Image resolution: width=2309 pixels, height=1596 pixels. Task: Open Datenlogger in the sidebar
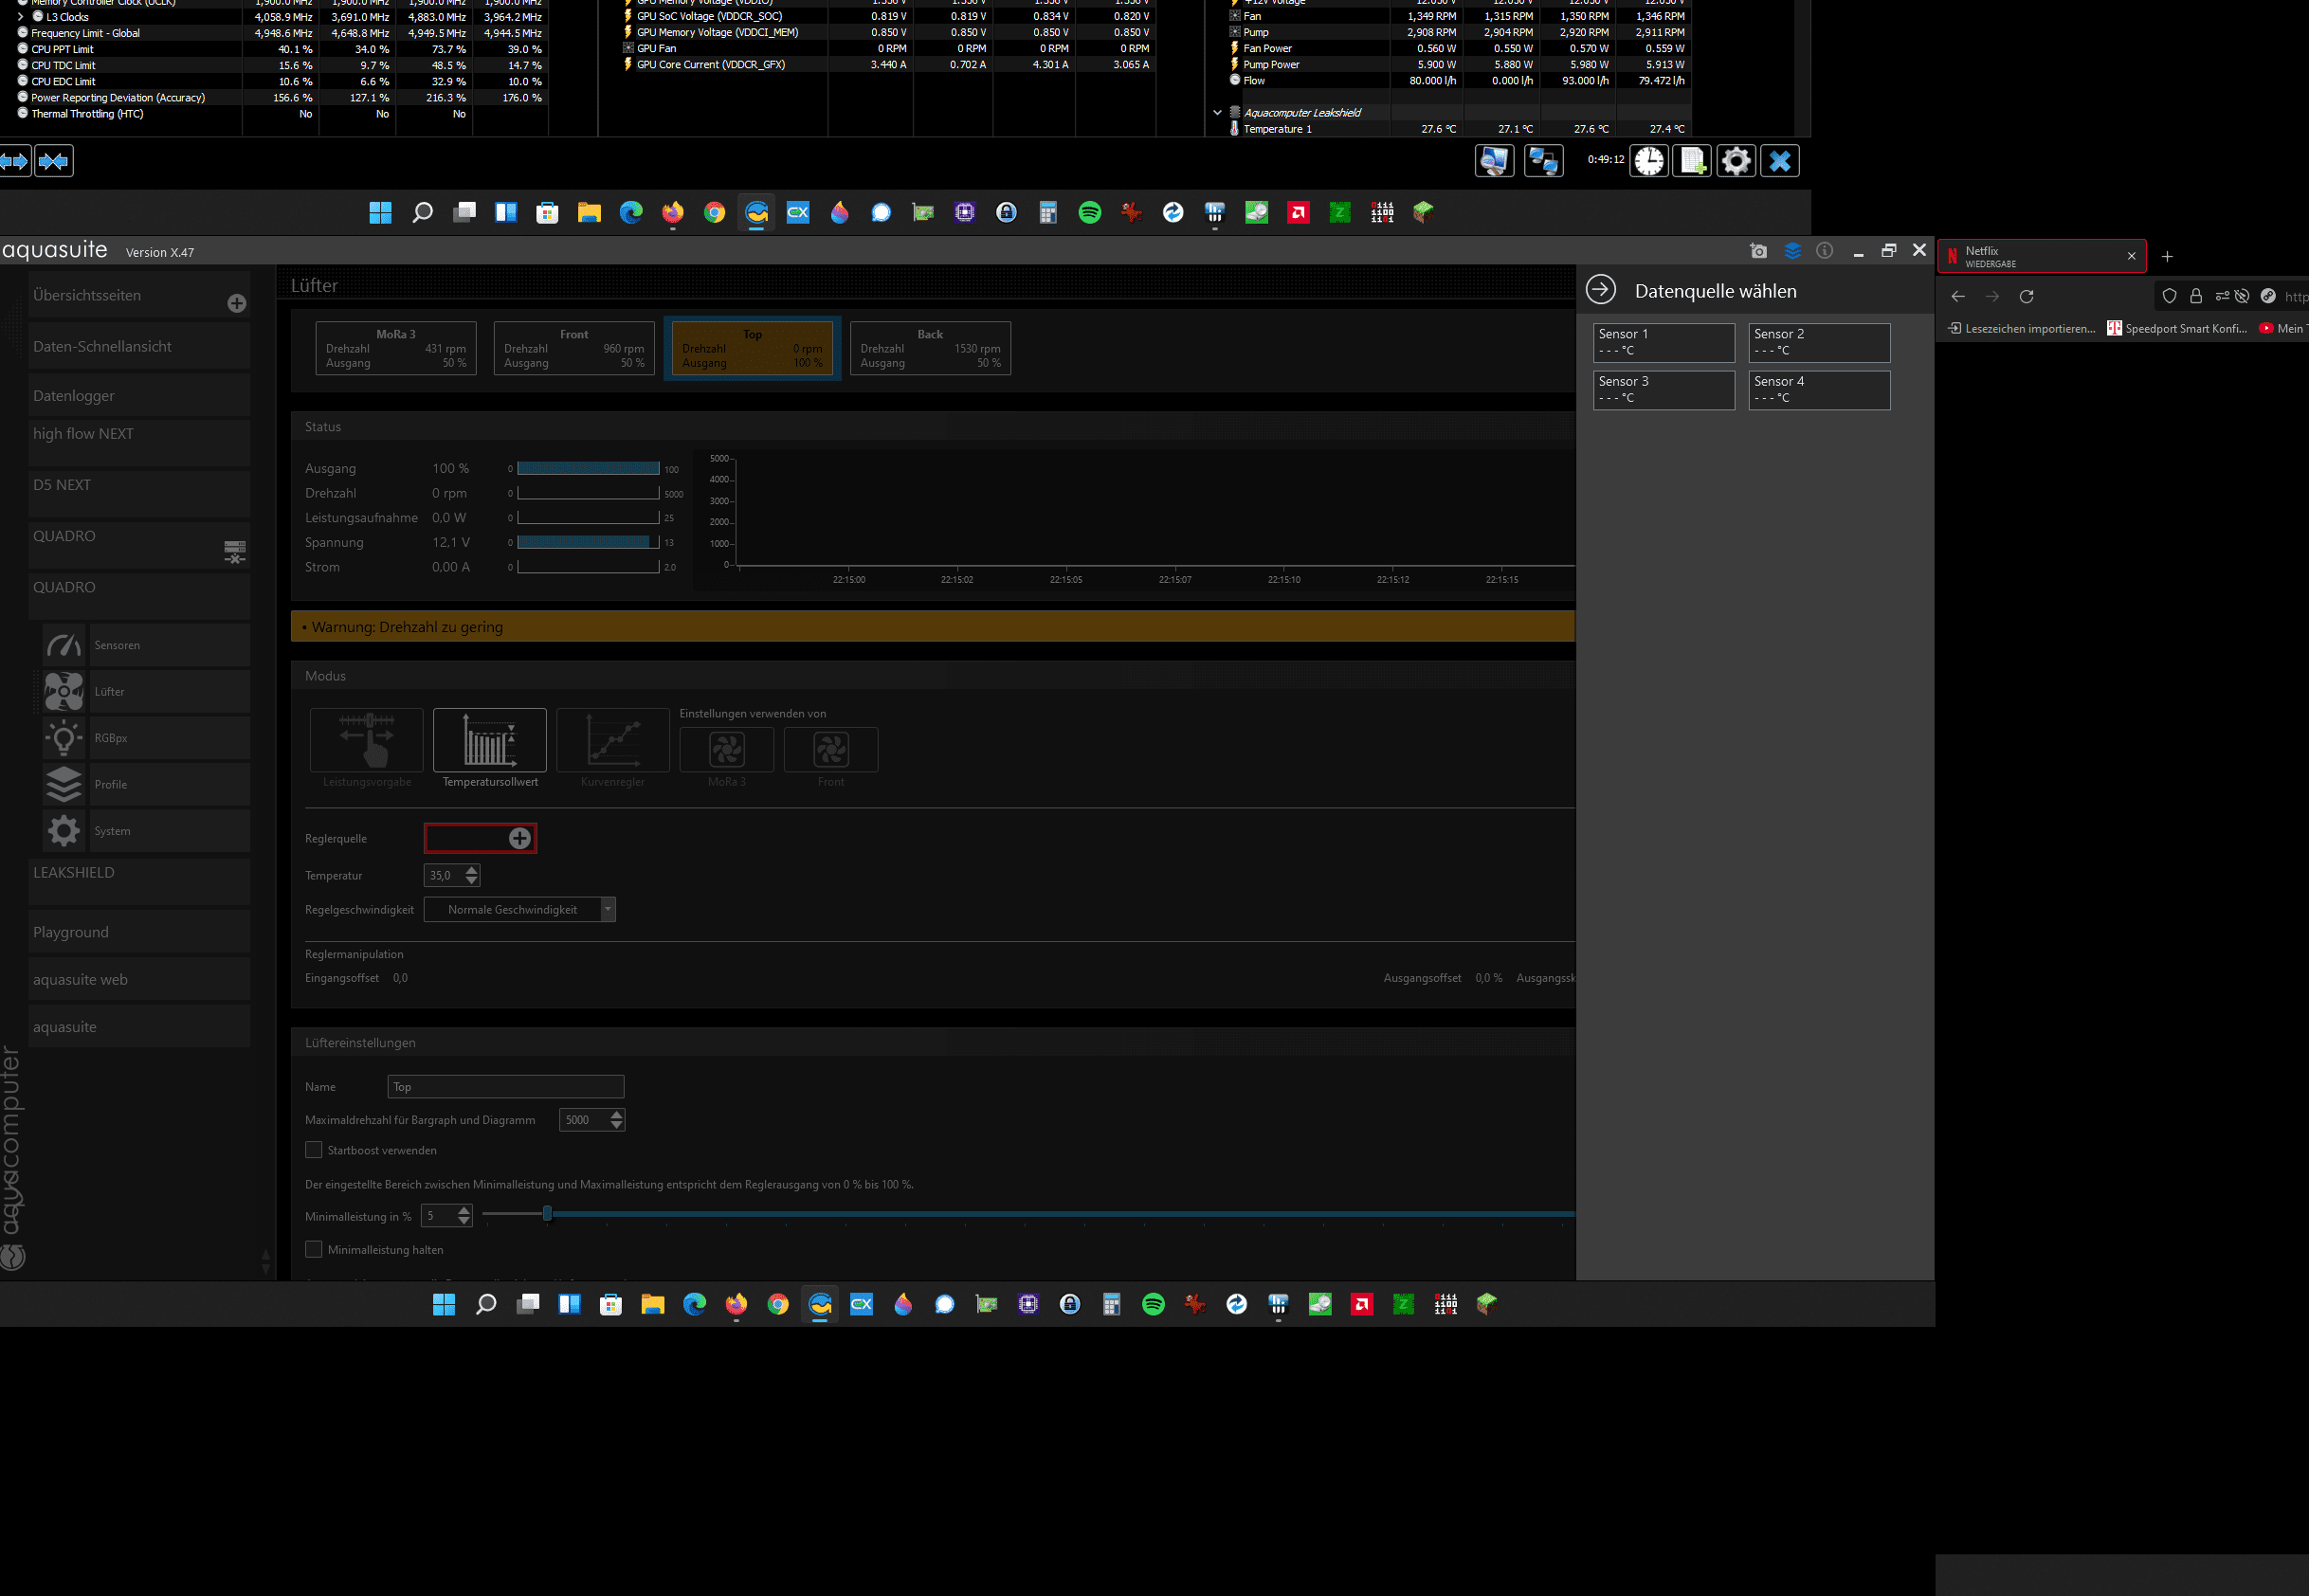139,395
